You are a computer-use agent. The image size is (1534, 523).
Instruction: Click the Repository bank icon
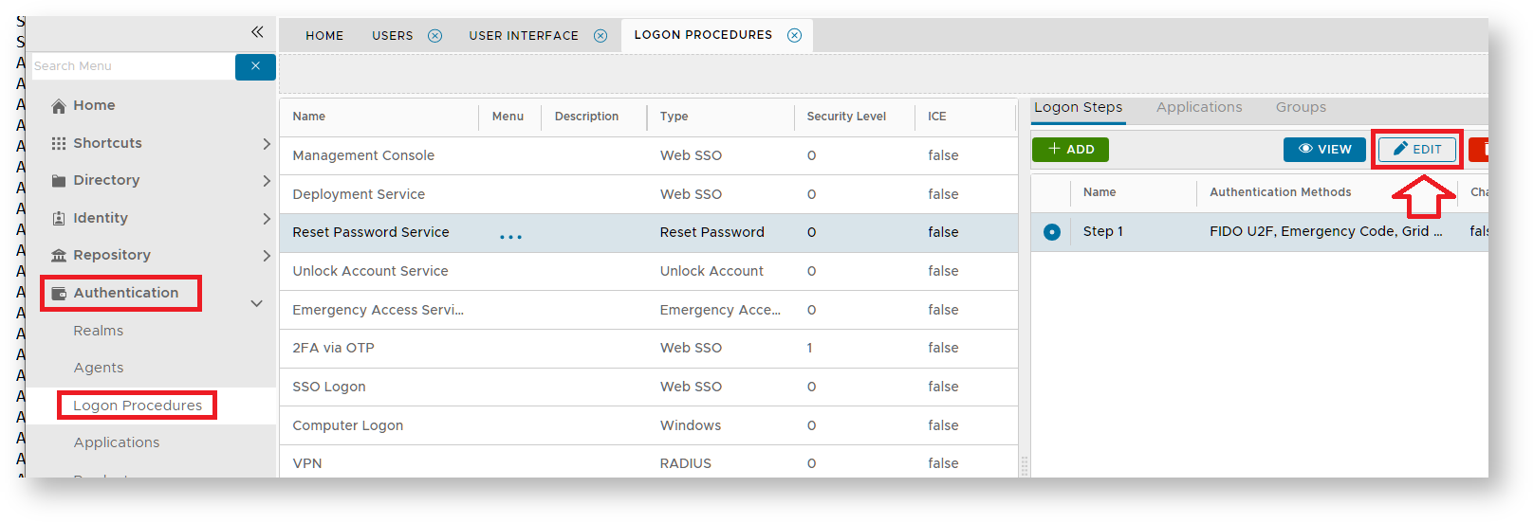[59, 256]
